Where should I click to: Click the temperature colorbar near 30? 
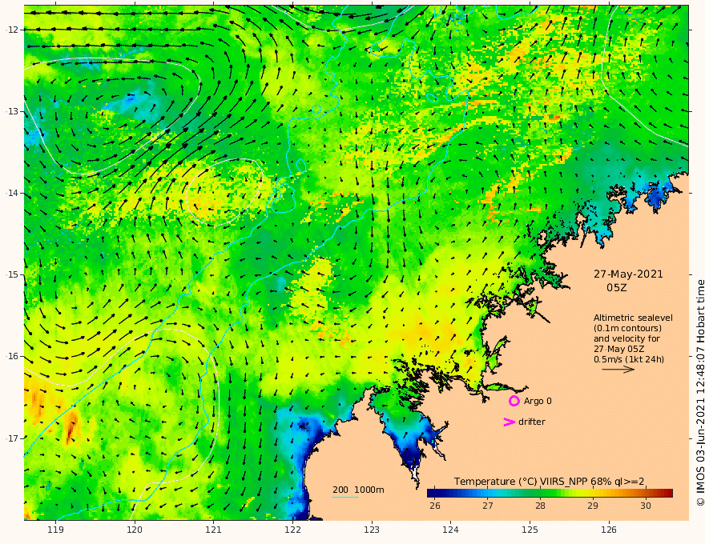pos(646,494)
